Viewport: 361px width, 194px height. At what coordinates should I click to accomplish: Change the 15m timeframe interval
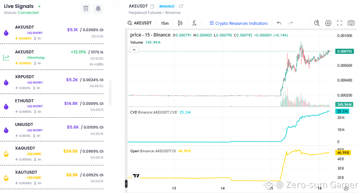point(164,23)
